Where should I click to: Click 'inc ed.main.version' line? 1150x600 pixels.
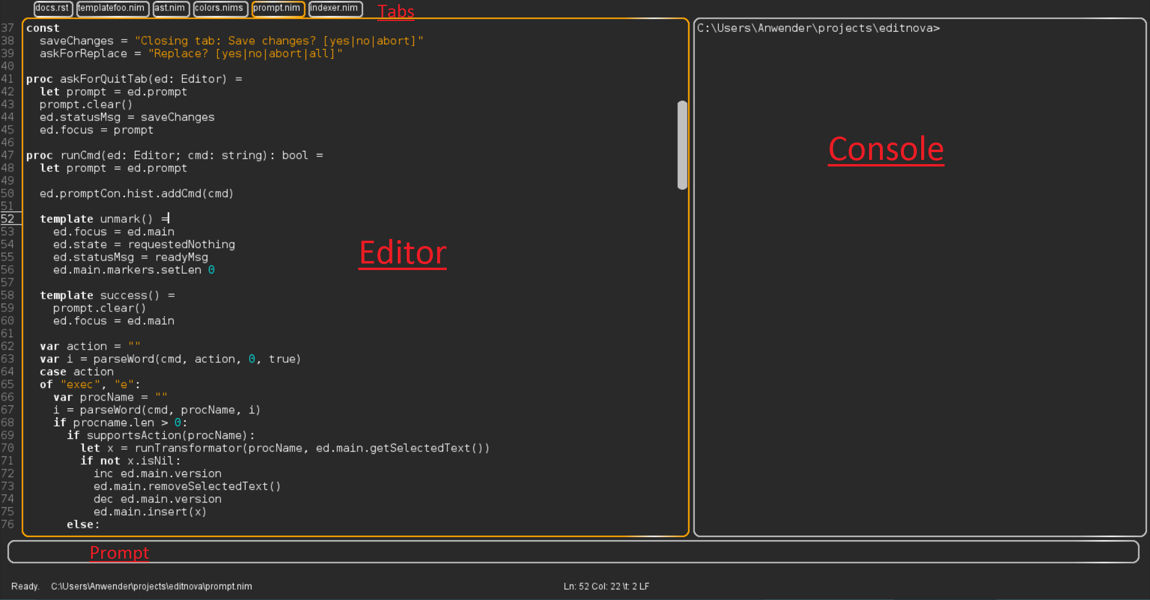[x=158, y=473]
